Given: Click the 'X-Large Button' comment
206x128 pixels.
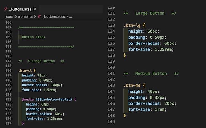Looking at the screenshot, I should click(x=41, y=61).
